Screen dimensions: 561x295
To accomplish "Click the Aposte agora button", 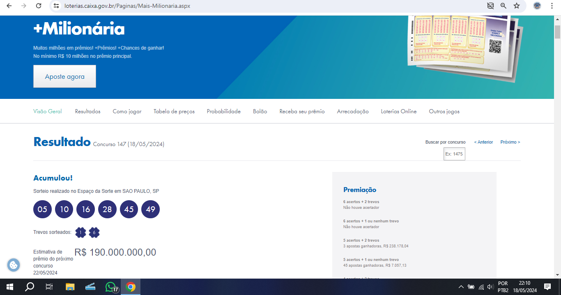I will tap(64, 76).
